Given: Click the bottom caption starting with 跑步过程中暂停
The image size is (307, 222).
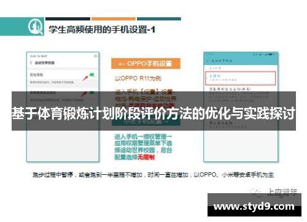Looking at the screenshot, I should click(x=153, y=175).
